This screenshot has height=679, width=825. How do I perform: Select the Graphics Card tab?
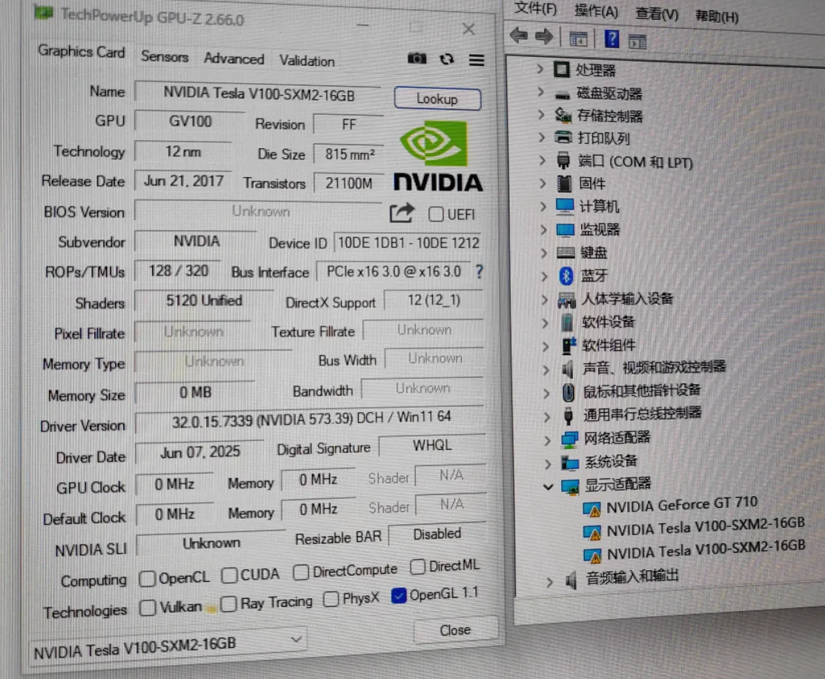click(81, 52)
